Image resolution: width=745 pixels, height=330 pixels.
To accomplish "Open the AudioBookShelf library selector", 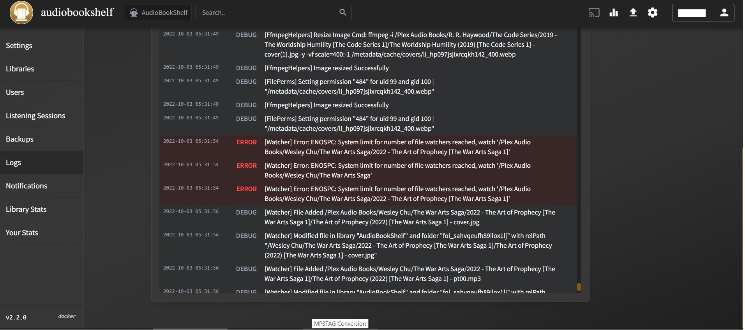I will pos(159,12).
